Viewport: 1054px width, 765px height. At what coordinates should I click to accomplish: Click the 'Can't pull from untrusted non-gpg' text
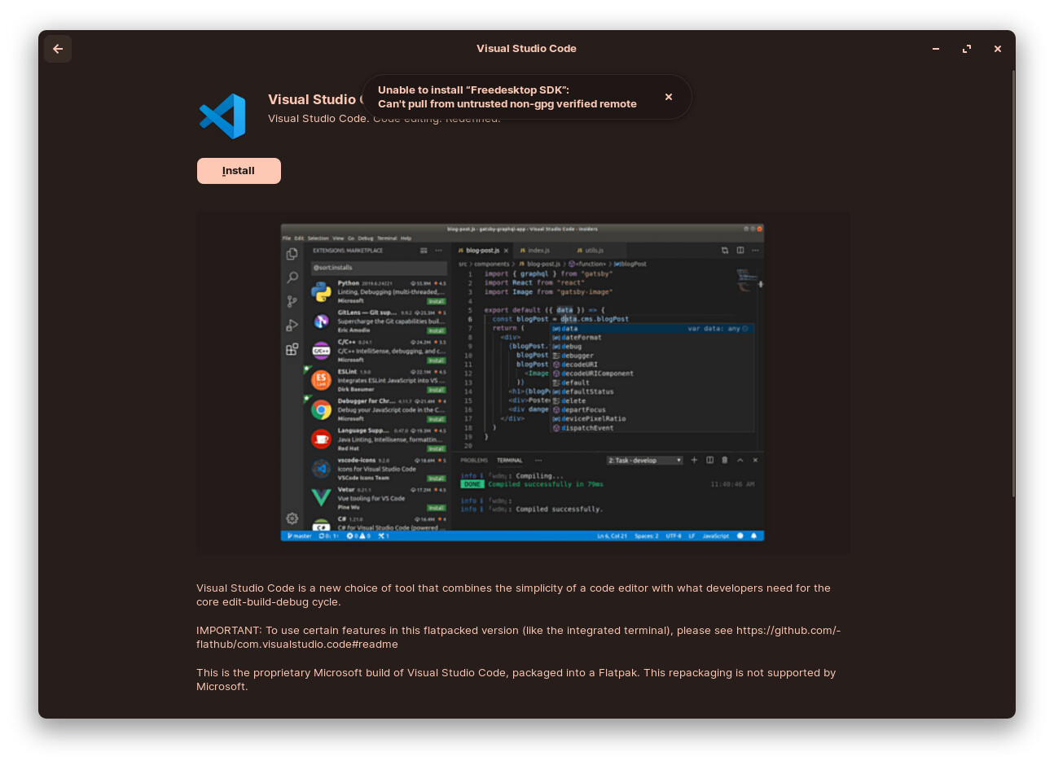click(x=507, y=104)
